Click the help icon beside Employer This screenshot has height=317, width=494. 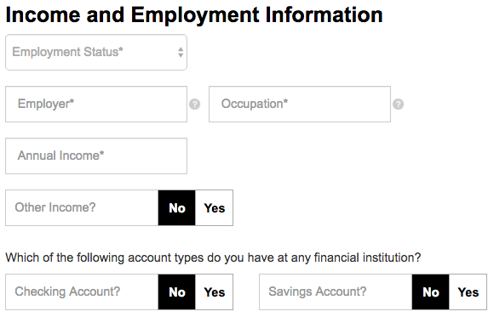point(195,104)
